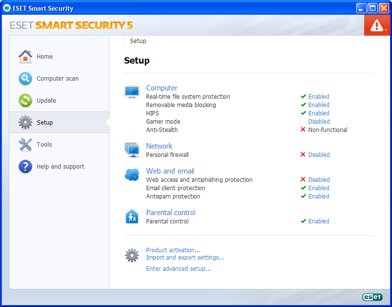Viewport: 392px width, 307px height.
Task: Click green check beside Parental control status
Action: pyautogui.click(x=303, y=221)
